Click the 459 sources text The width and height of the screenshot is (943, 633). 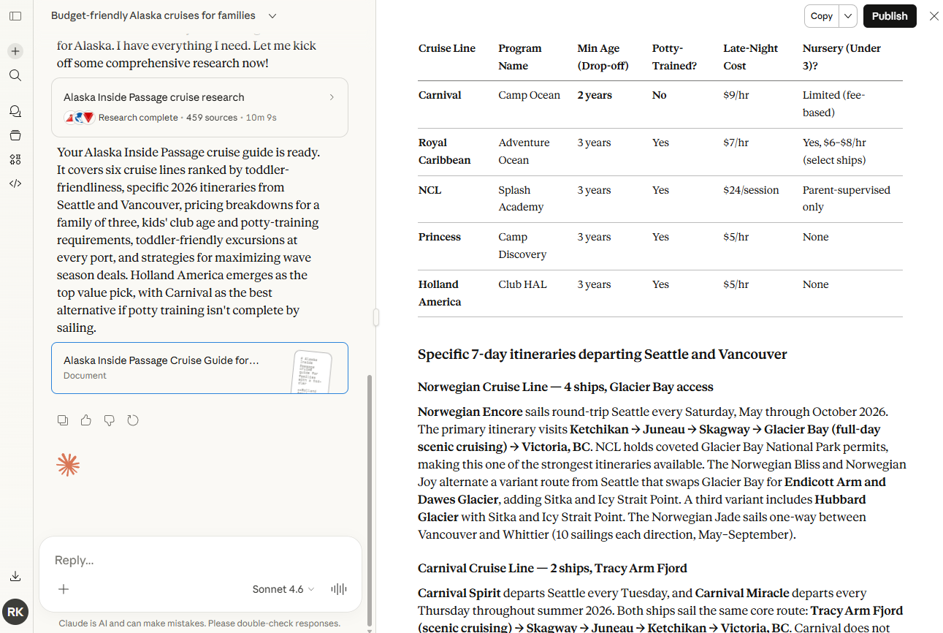click(x=212, y=118)
